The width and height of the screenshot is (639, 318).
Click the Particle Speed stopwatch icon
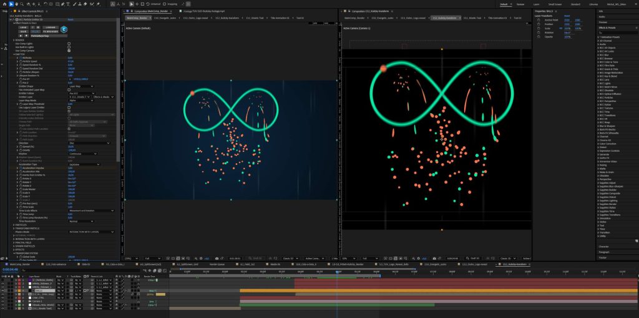pos(21,61)
